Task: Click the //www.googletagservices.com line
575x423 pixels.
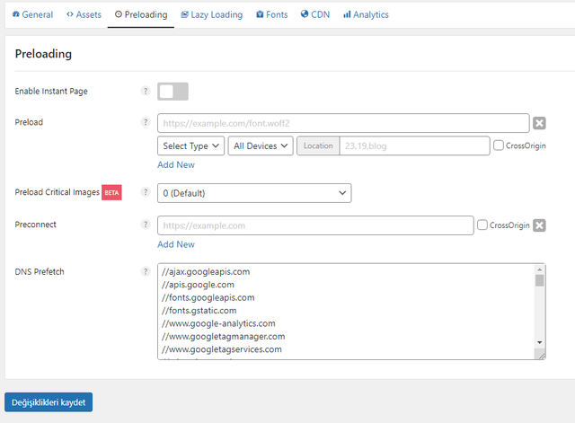Action: click(x=222, y=349)
